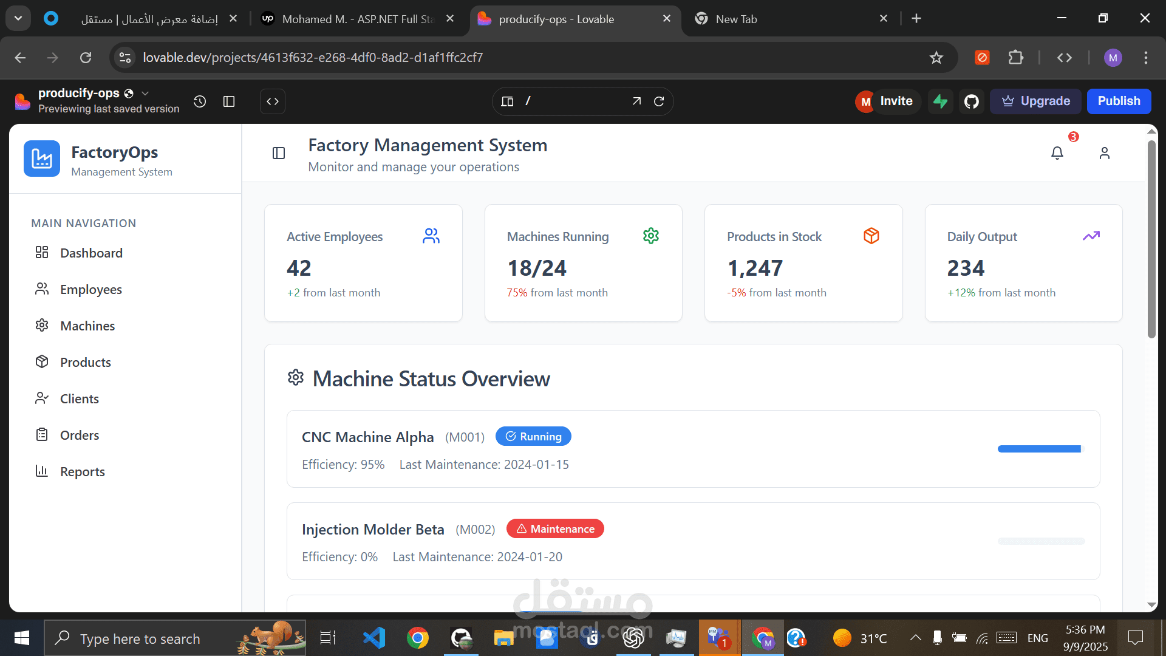Image resolution: width=1166 pixels, height=656 pixels.
Task: Open Chrome's three-dot menu
Action: pos(1147,58)
